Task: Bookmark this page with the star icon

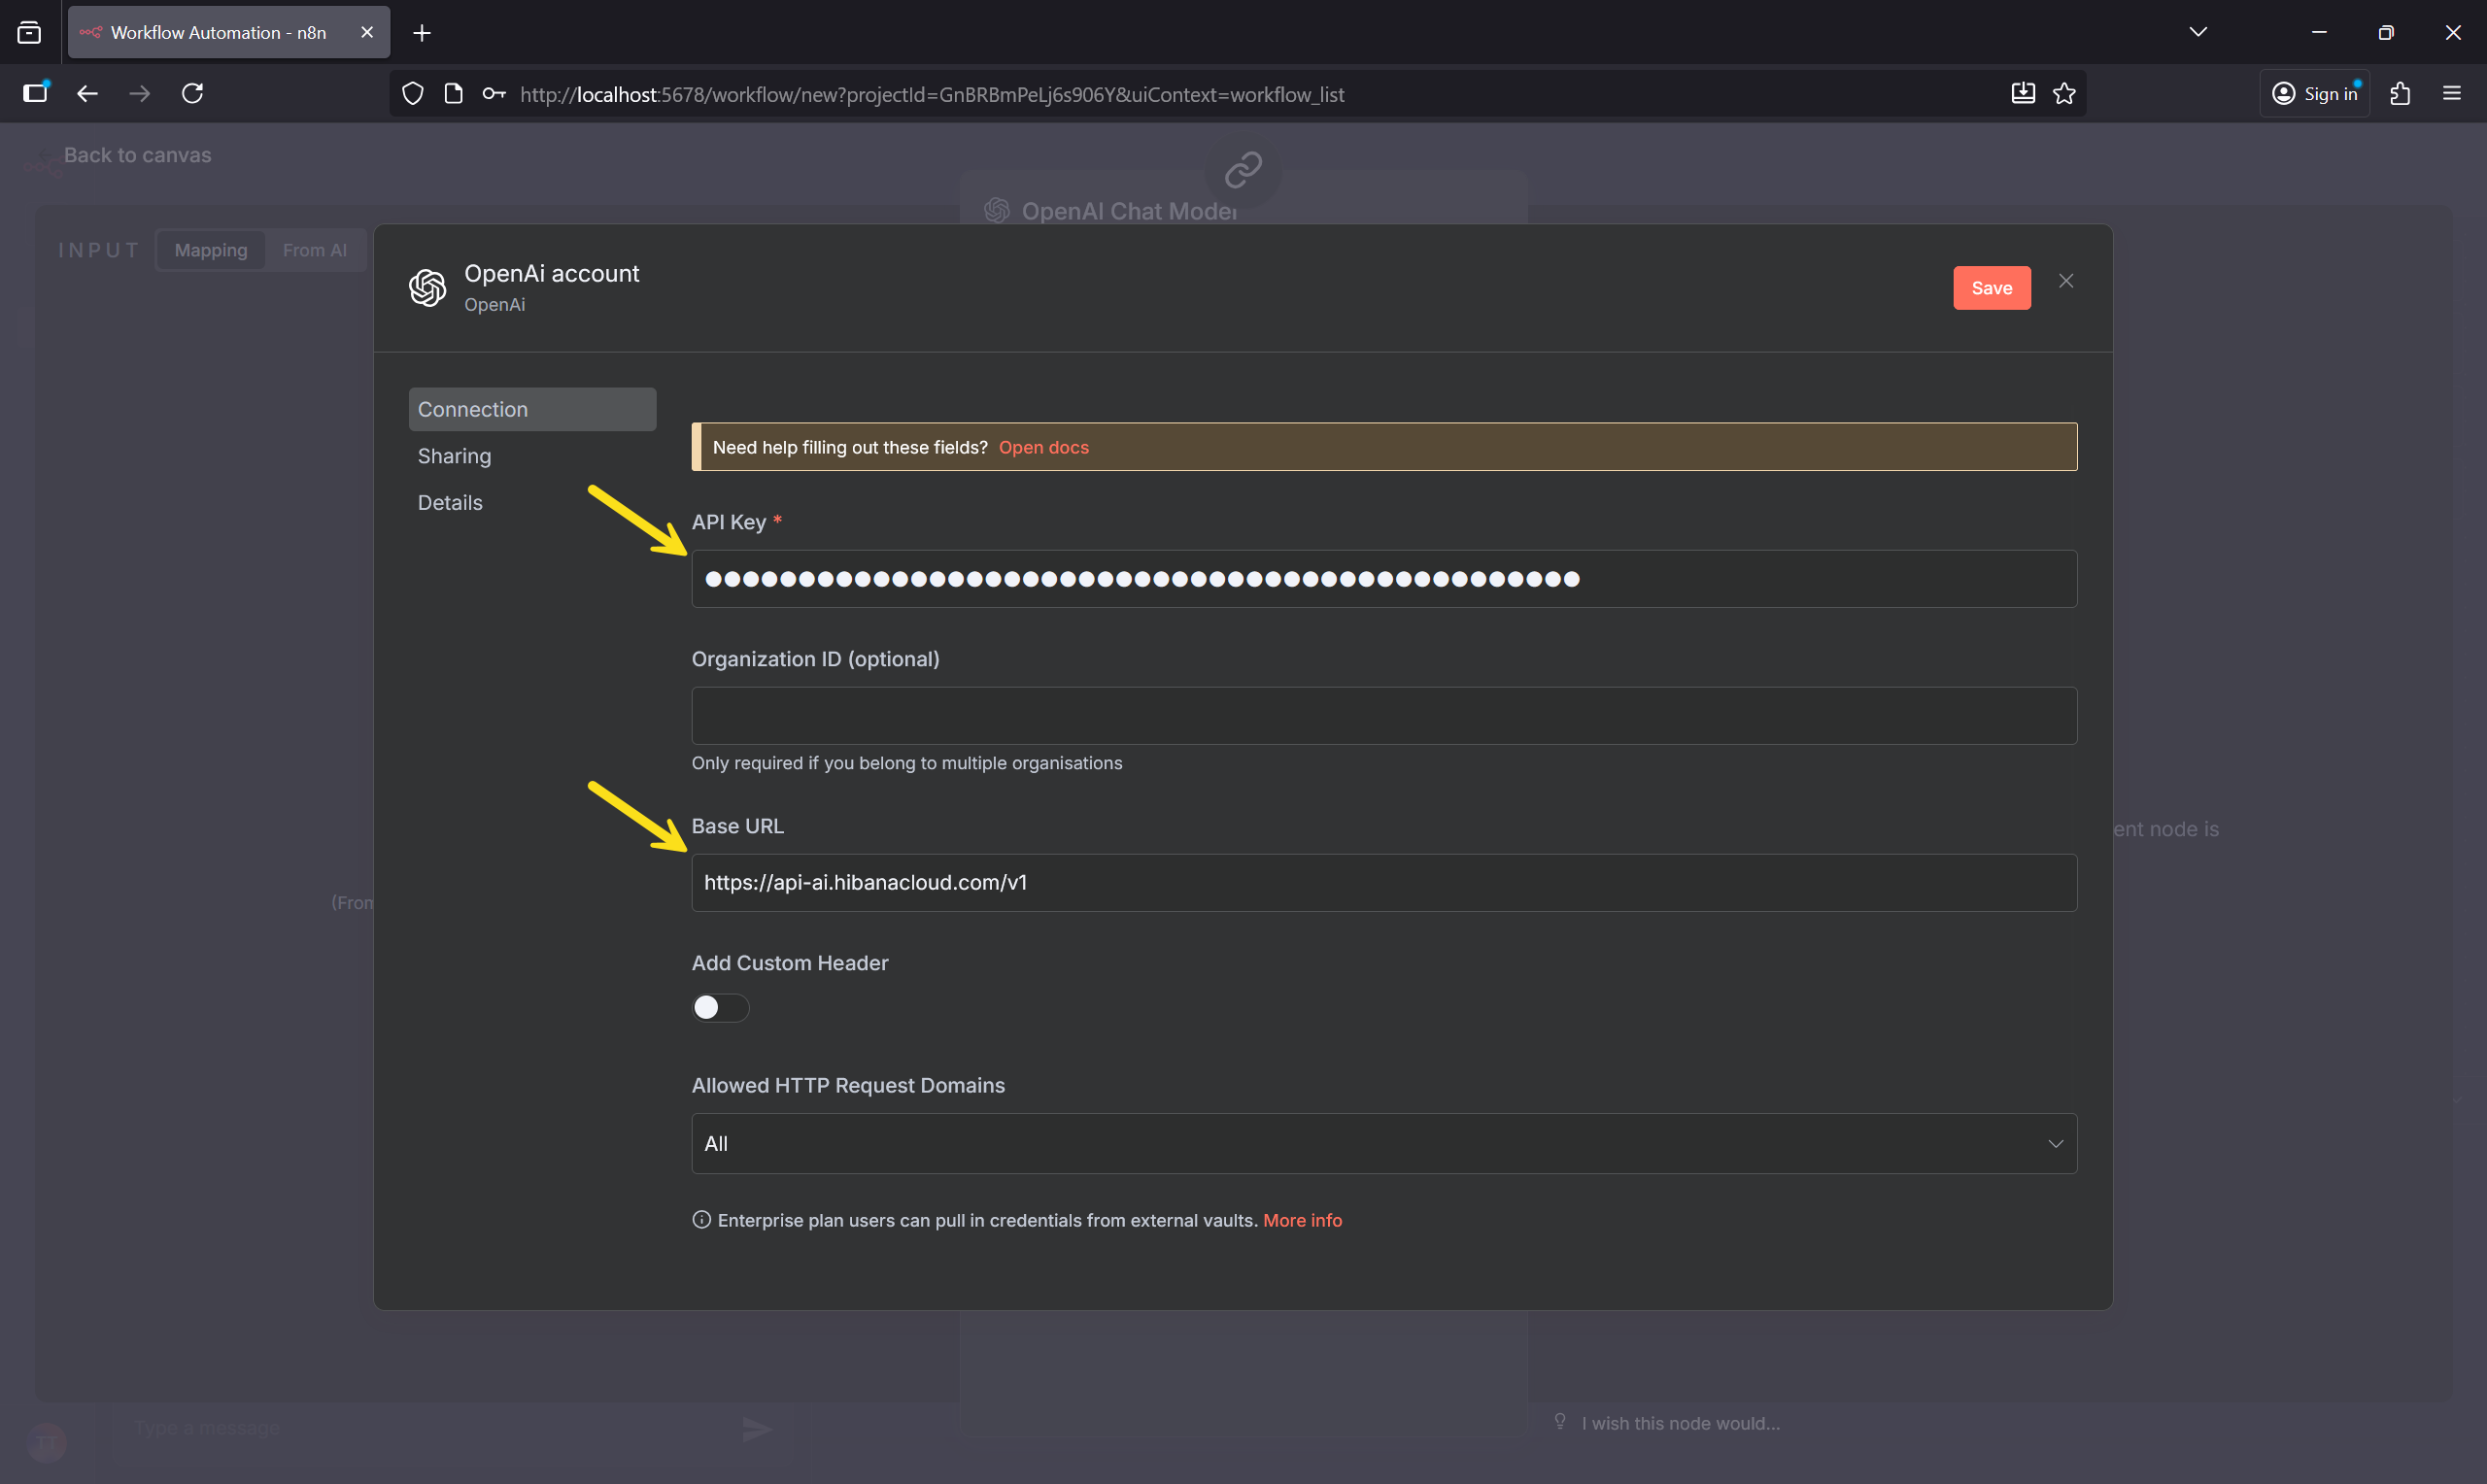Action: coord(2064,94)
